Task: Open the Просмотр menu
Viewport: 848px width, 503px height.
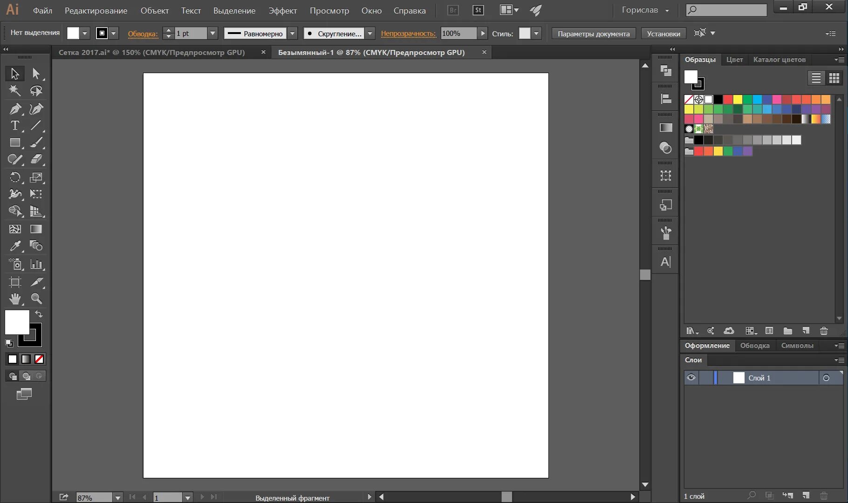Action: [329, 11]
